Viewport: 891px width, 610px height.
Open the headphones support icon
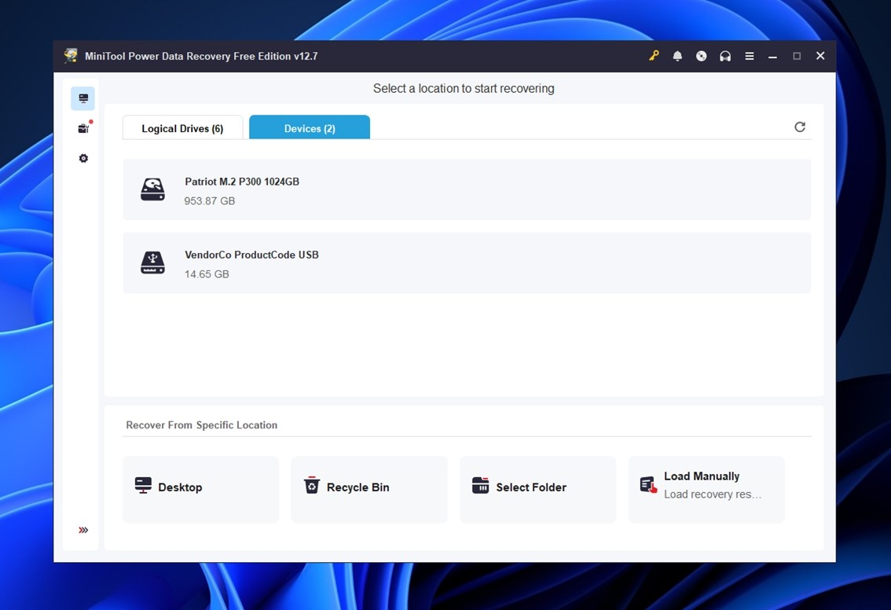pyautogui.click(x=725, y=56)
